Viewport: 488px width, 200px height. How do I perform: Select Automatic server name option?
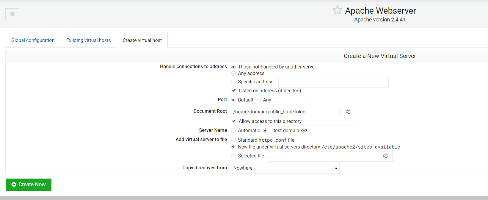pyautogui.click(x=233, y=131)
